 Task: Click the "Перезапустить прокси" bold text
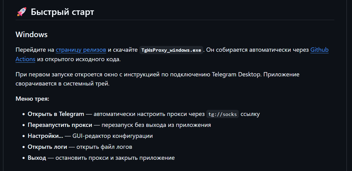(x=60, y=125)
